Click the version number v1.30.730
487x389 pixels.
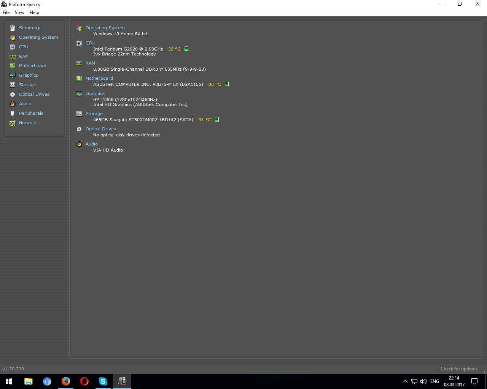tap(13, 369)
